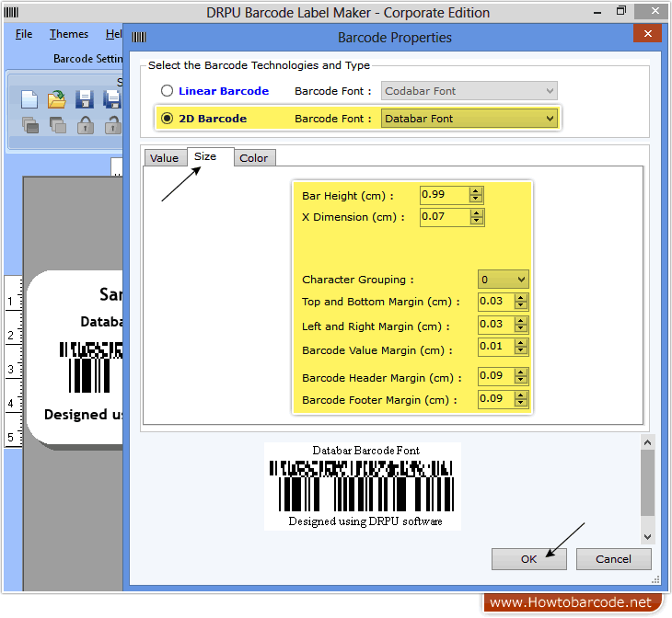Click the Databar barcode preview image
Screen dimensions: 672x618
(362, 486)
